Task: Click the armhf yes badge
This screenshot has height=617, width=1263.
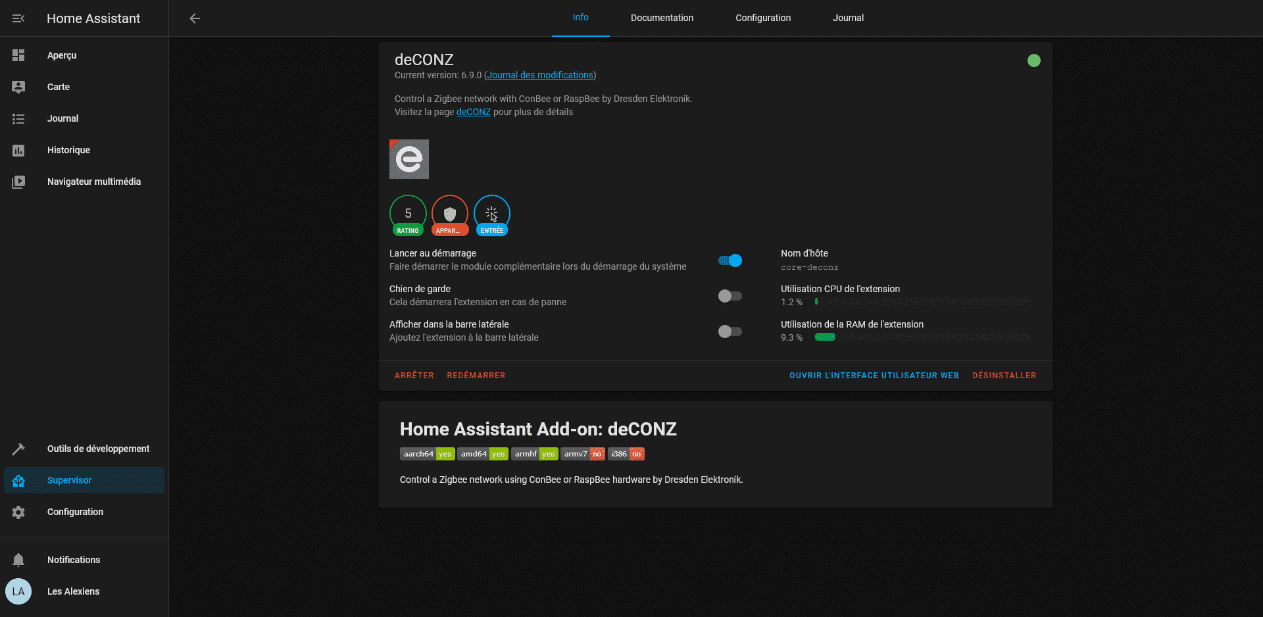Action: 535,454
